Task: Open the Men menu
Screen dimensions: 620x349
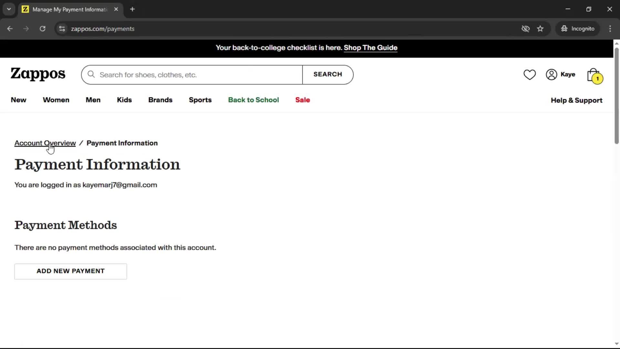Action: [93, 100]
